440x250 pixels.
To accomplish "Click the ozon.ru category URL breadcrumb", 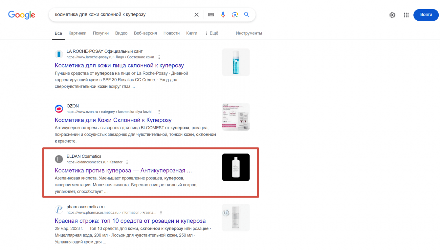I will pos(110,112).
